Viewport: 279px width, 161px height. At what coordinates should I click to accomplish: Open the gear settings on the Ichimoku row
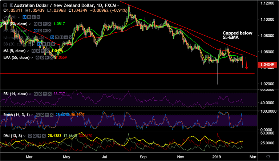pos(57,37)
